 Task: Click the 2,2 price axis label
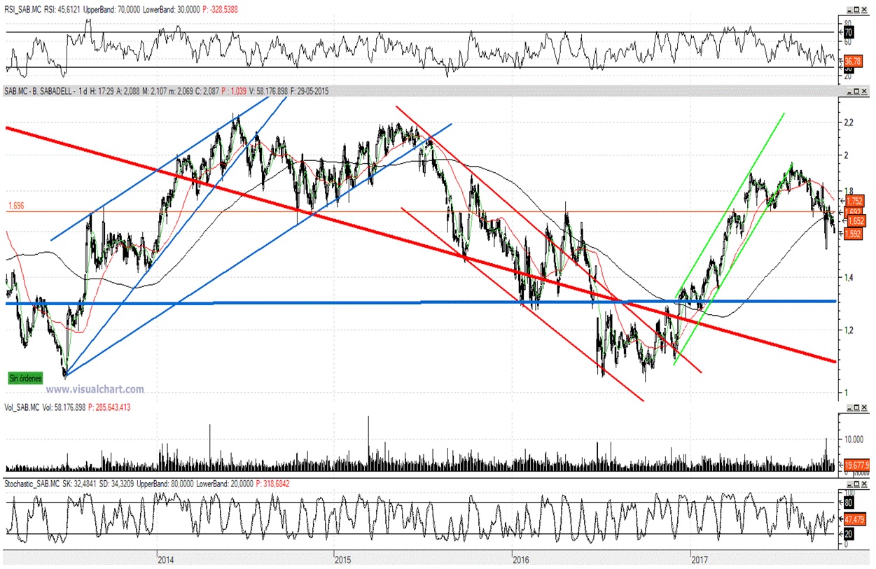(849, 122)
